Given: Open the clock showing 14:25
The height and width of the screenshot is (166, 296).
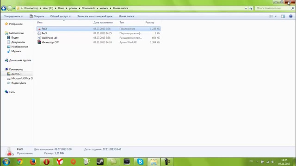Looking at the screenshot, I should click(284, 162).
